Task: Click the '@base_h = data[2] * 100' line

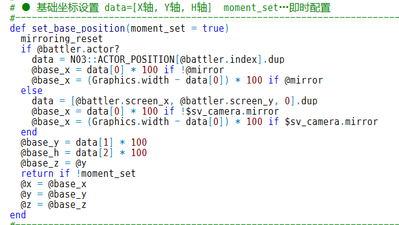Action: 84,153
